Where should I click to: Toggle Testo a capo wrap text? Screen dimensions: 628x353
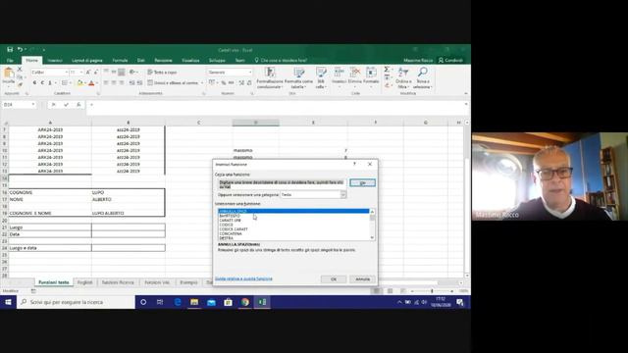pos(162,72)
